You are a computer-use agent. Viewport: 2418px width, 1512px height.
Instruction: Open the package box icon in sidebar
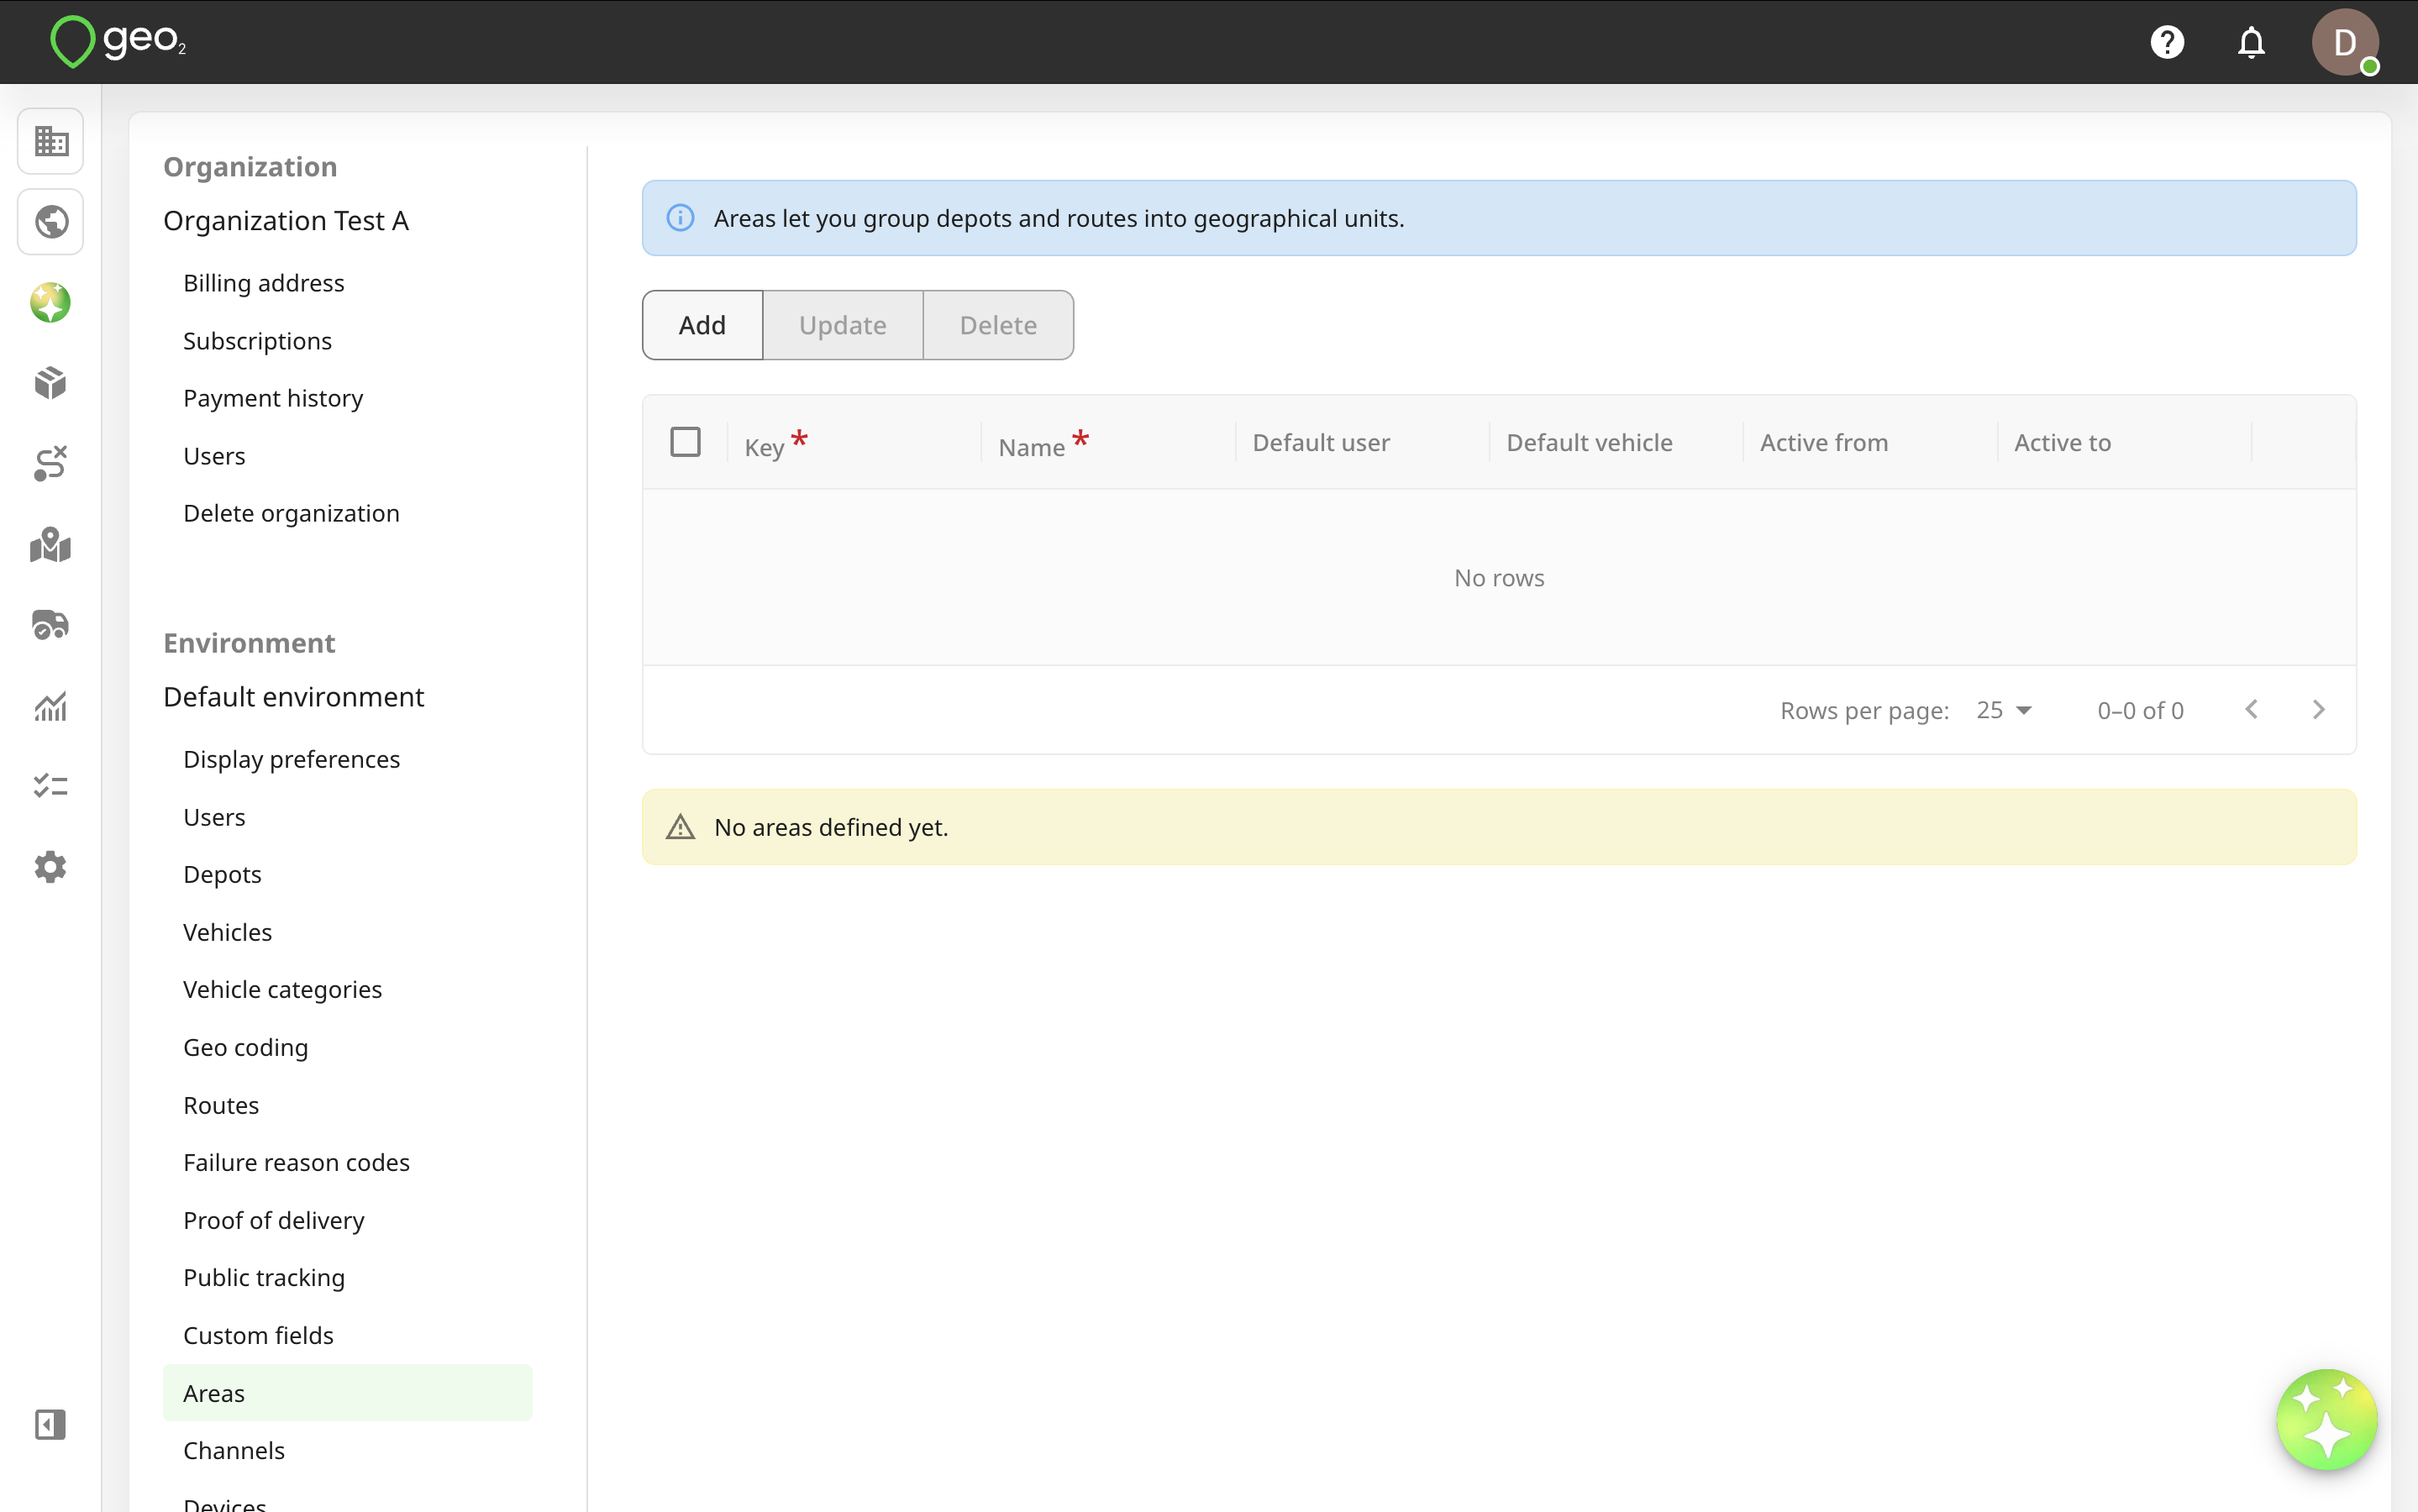[50, 383]
